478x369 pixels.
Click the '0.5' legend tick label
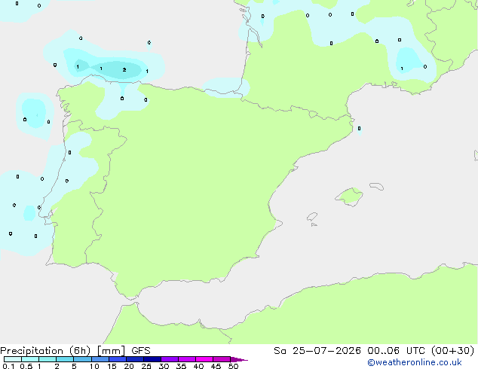tap(26, 366)
